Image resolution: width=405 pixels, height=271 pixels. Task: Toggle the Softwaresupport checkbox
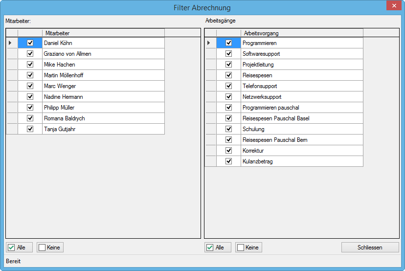(228, 54)
